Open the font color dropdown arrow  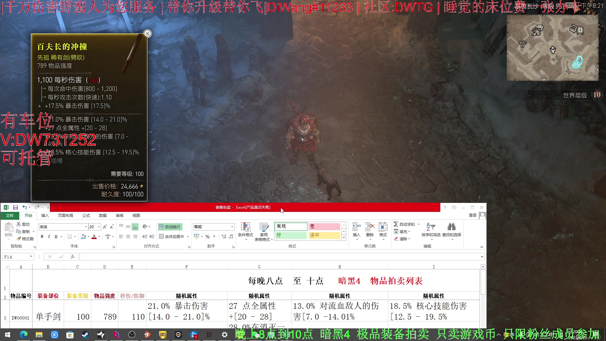(x=99, y=236)
